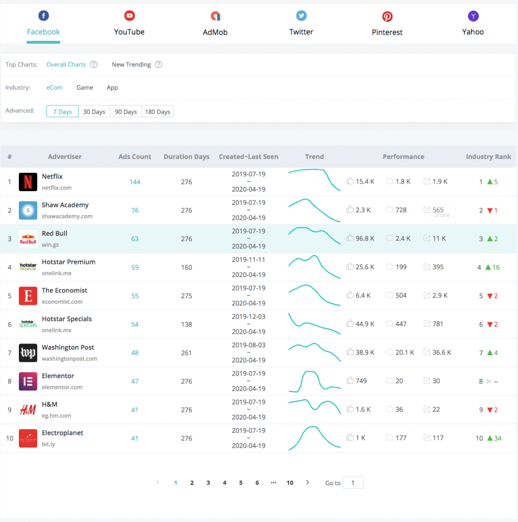Viewport: 518px width, 522px height.
Task: Click the thumbs-up icon in Elementor row
Action: (350, 380)
